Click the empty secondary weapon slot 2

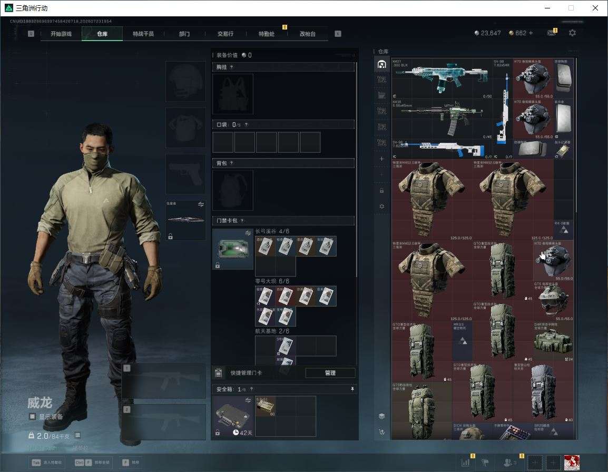tap(164, 422)
